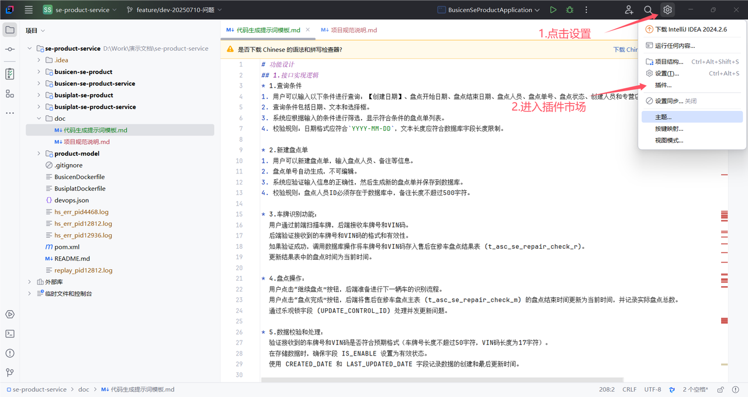Viewport: 748px width, 397px height.
Task: Select 插件... in the settings menu
Action: point(663,85)
